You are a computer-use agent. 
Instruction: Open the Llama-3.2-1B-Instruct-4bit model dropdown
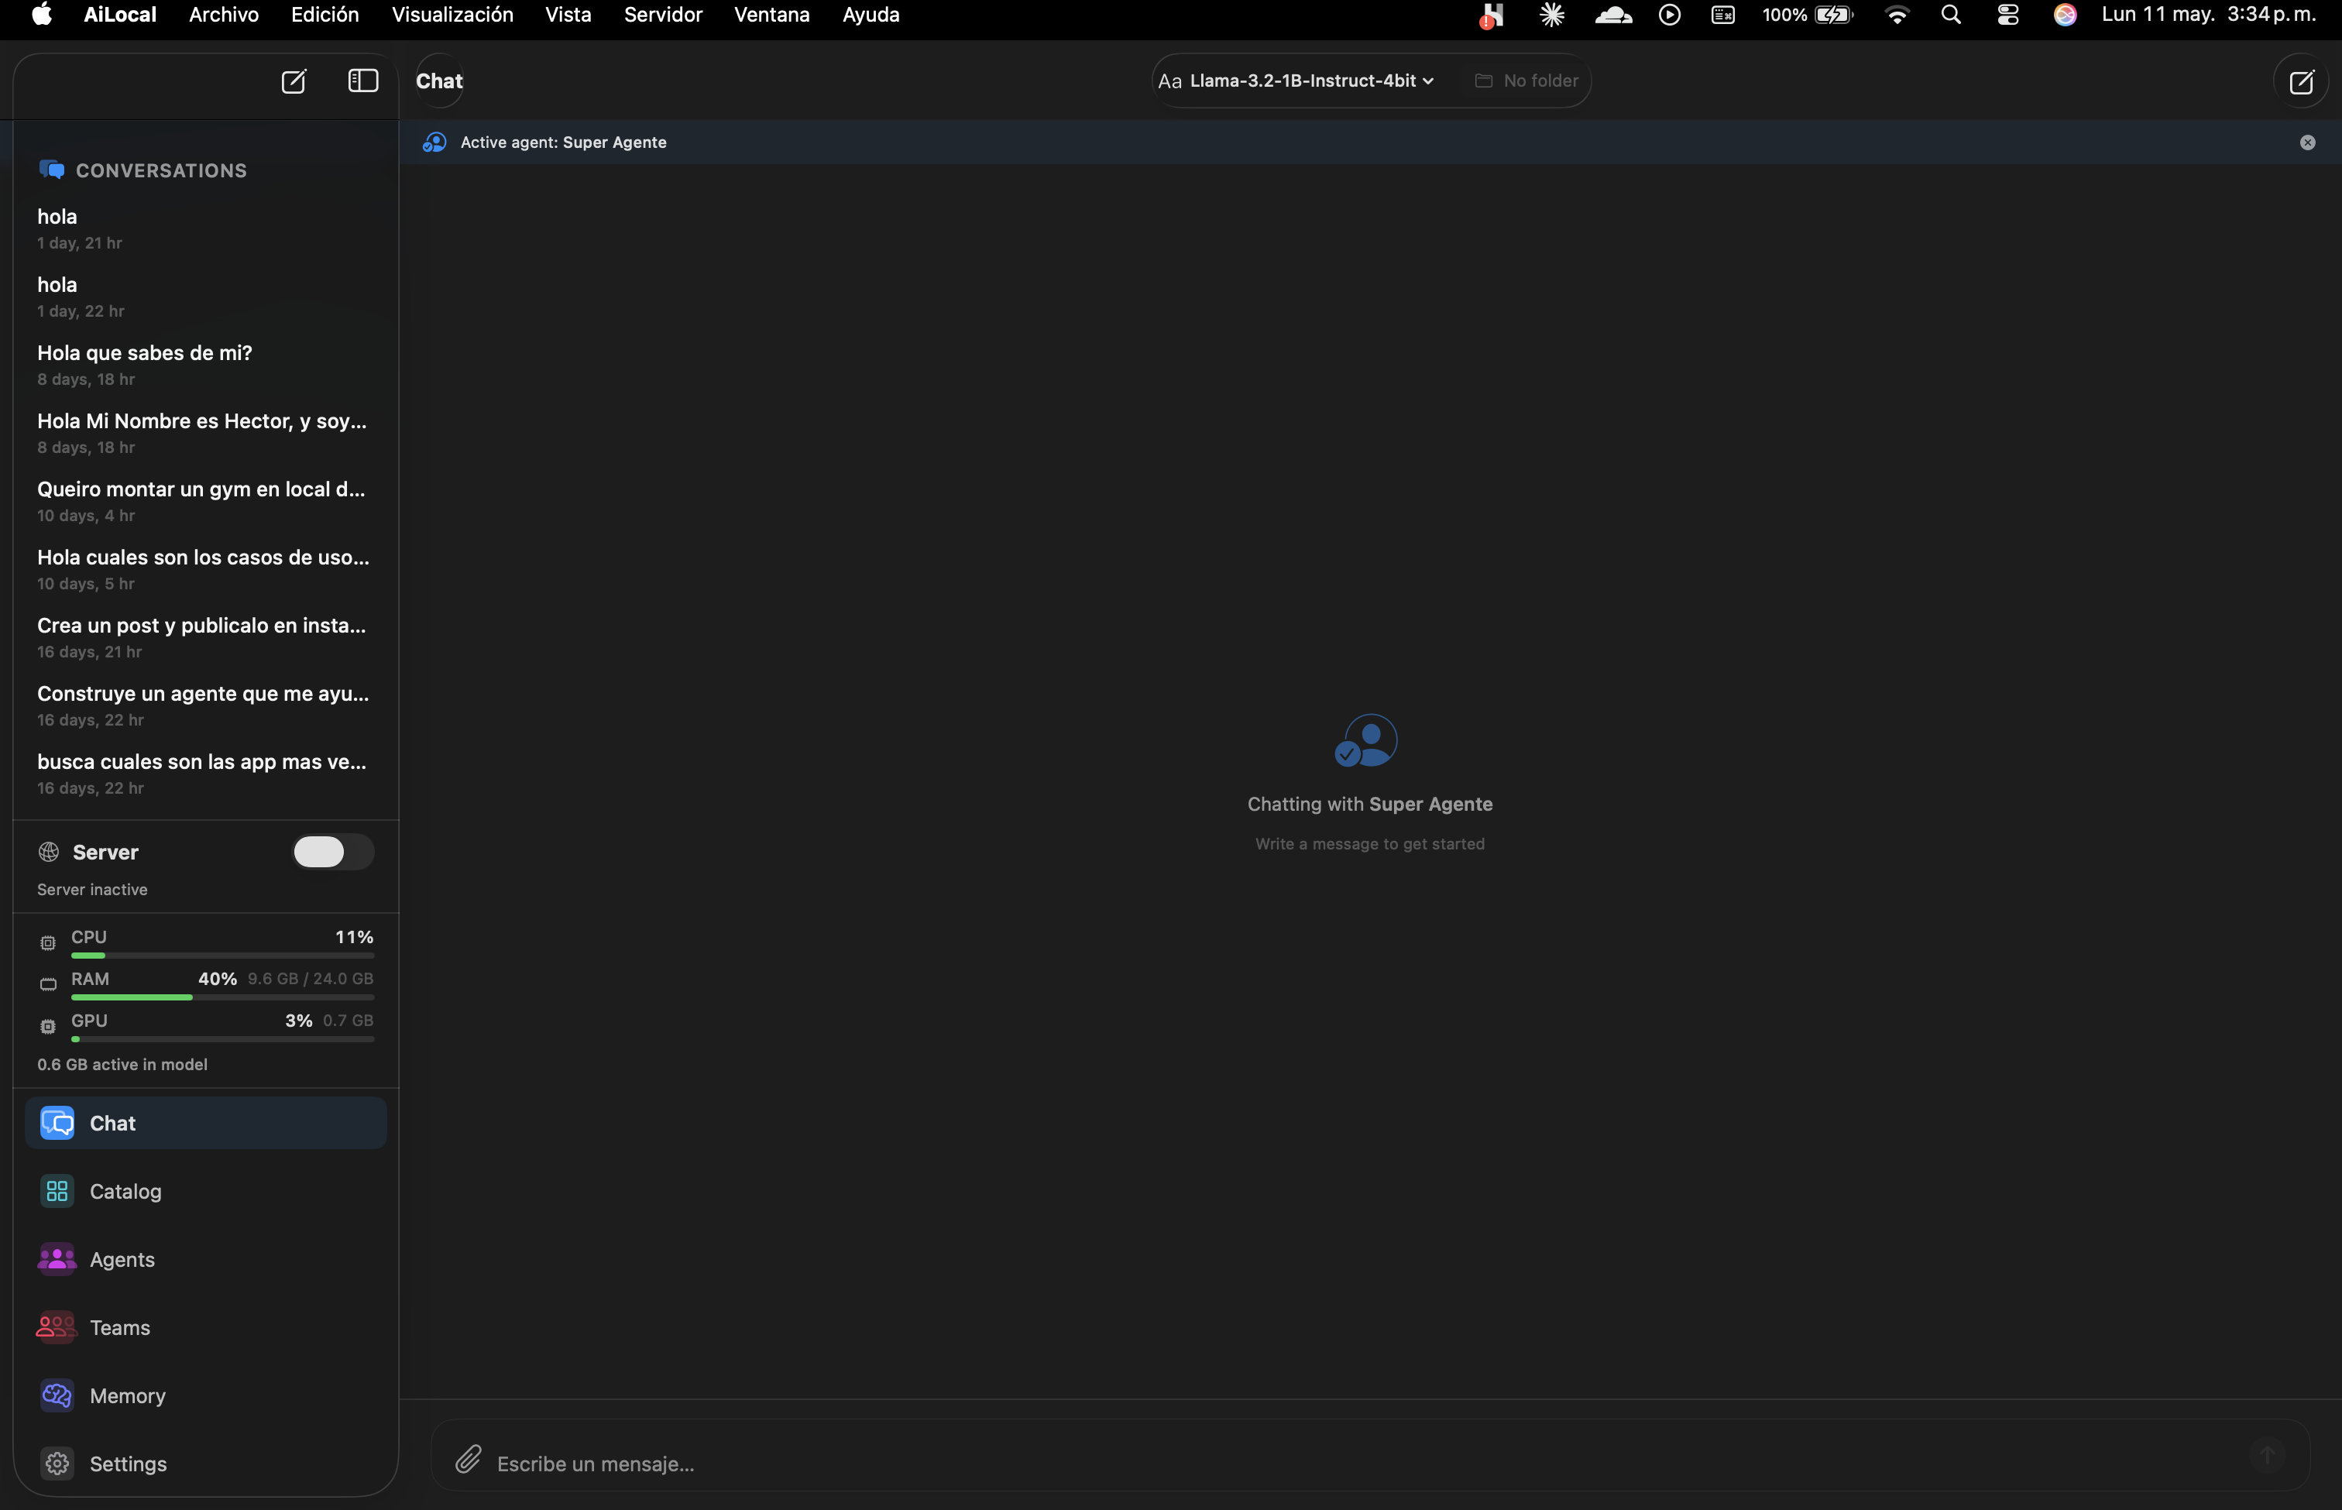(x=1296, y=81)
